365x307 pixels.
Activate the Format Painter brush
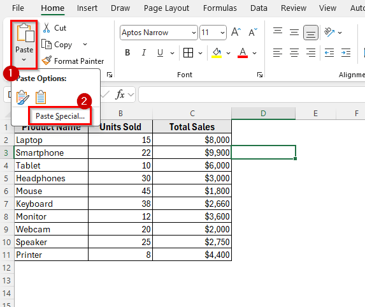[x=47, y=61]
